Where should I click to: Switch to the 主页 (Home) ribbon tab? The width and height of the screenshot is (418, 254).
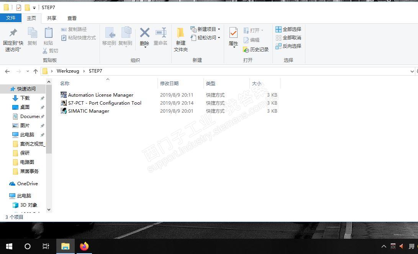pos(31,18)
